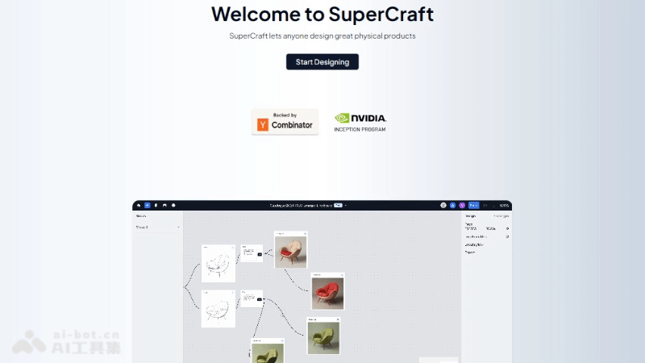
Task: Click the fourth icon in the editor toolbar
Action: coord(164,206)
